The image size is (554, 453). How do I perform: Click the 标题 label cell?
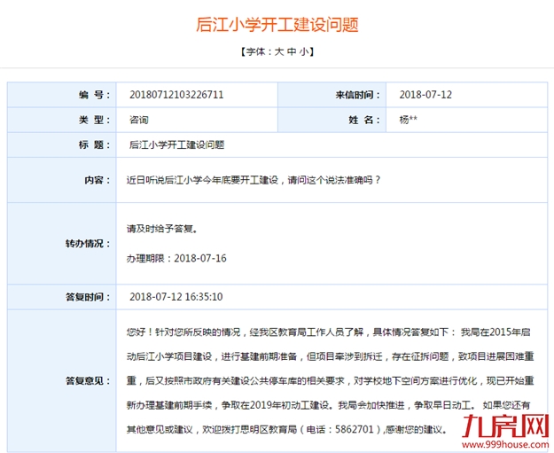(62, 144)
